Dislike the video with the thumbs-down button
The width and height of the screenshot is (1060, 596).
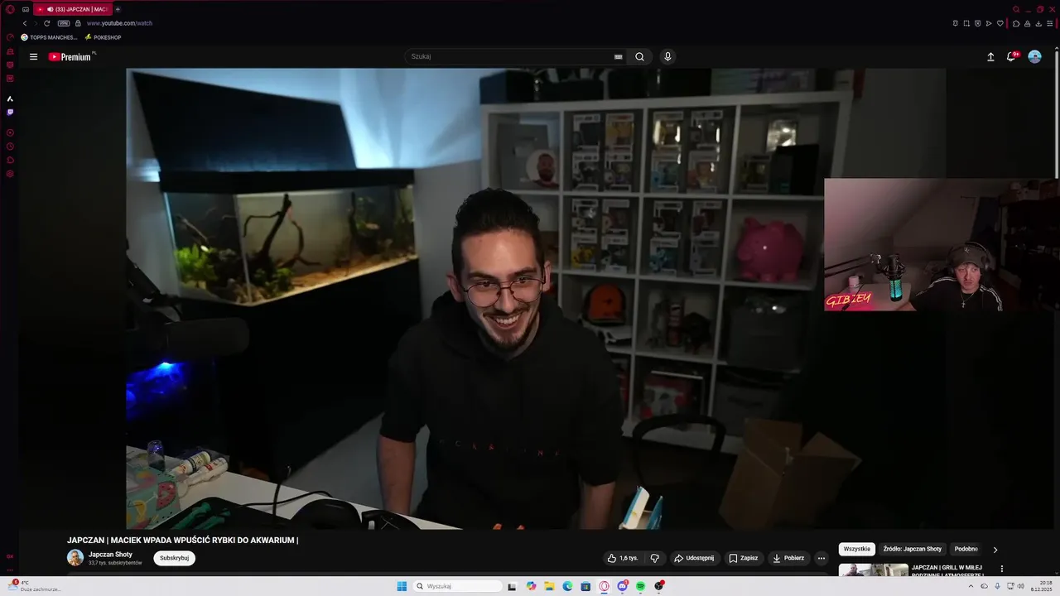point(654,558)
